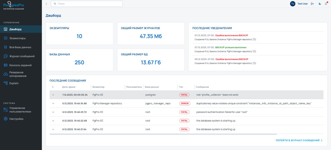Image resolution: width=331 pixels, height=150 pixels.
Task: Open Резервное копирование menu item
Action: pyautogui.click(x=21, y=74)
